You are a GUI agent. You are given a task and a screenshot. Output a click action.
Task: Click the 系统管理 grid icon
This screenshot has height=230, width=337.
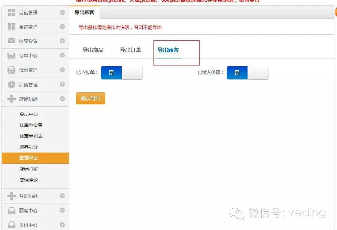[11, 27]
